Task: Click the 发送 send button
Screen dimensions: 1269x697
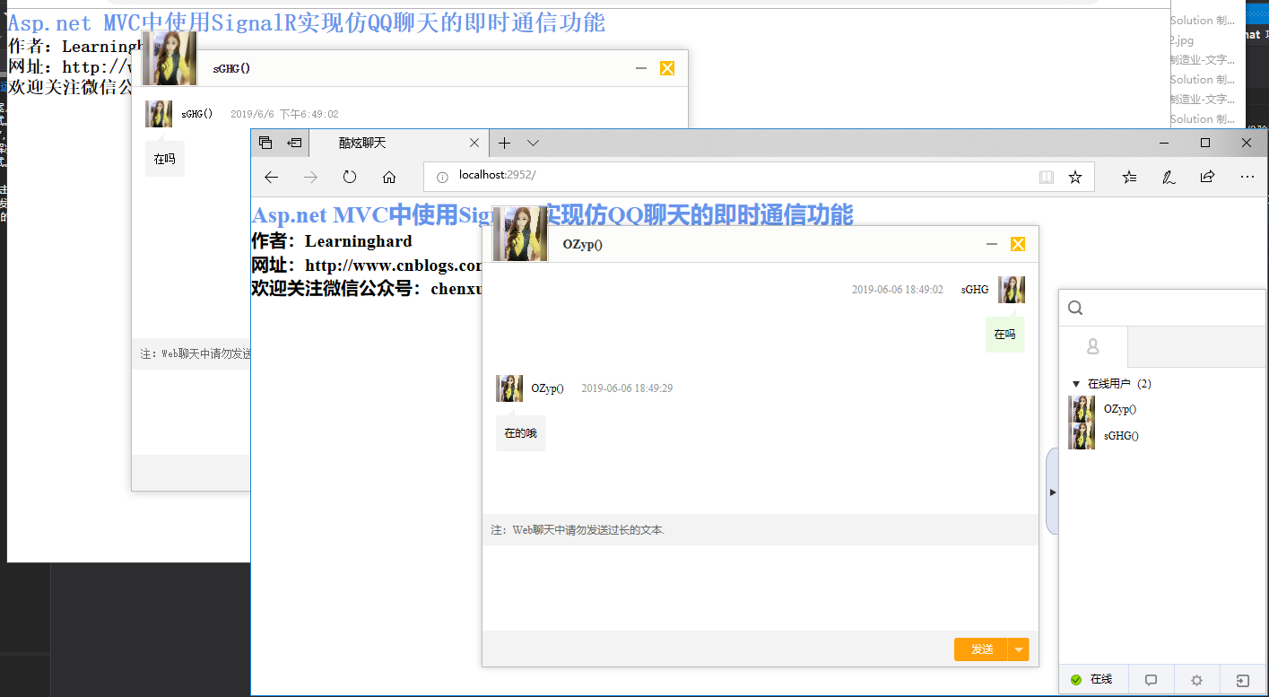Action: tap(982, 649)
